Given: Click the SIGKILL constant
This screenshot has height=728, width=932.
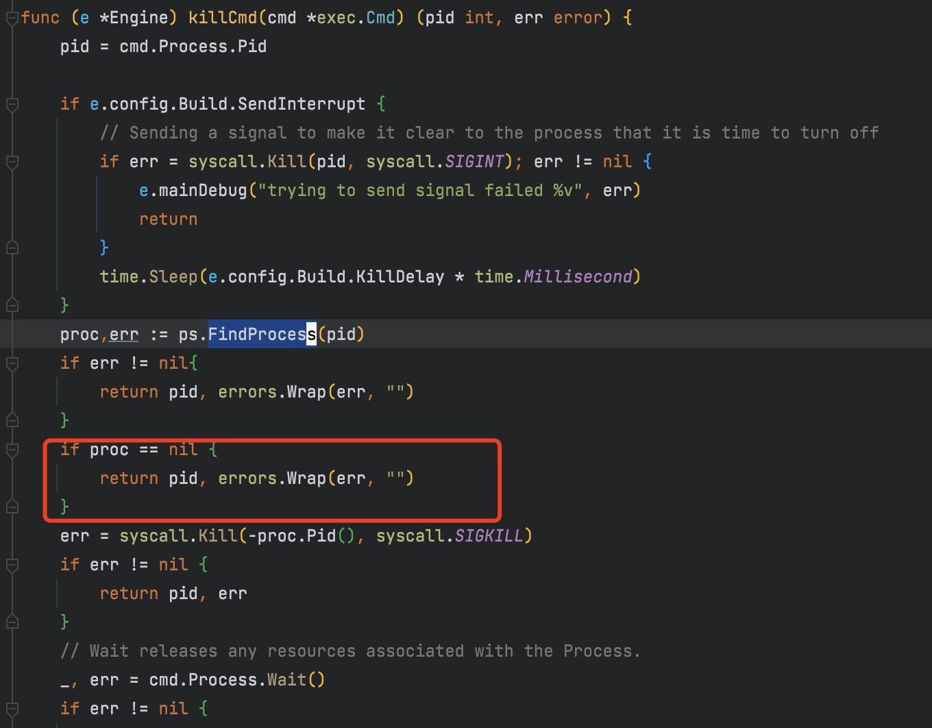Looking at the screenshot, I should point(489,536).
